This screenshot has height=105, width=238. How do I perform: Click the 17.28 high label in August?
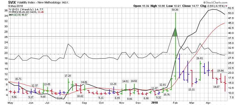(x=68, y=76)
